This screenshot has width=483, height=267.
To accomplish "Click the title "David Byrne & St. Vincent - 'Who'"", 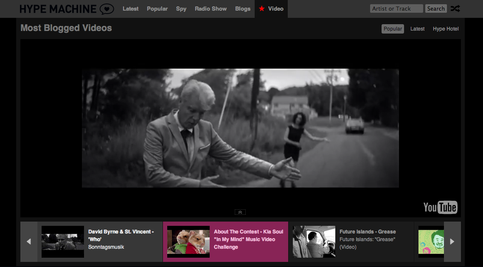I will [121, 235].
